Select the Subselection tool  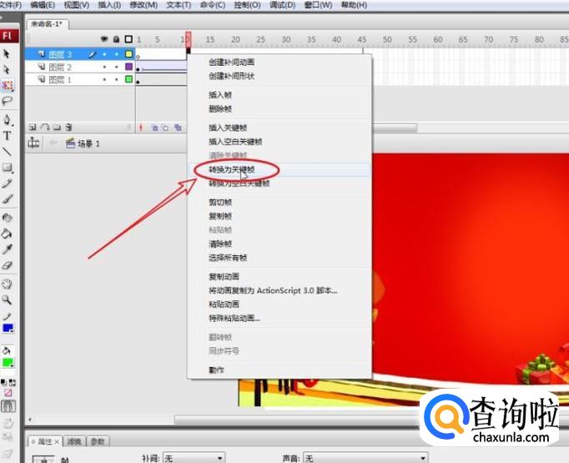click(7, 70)
